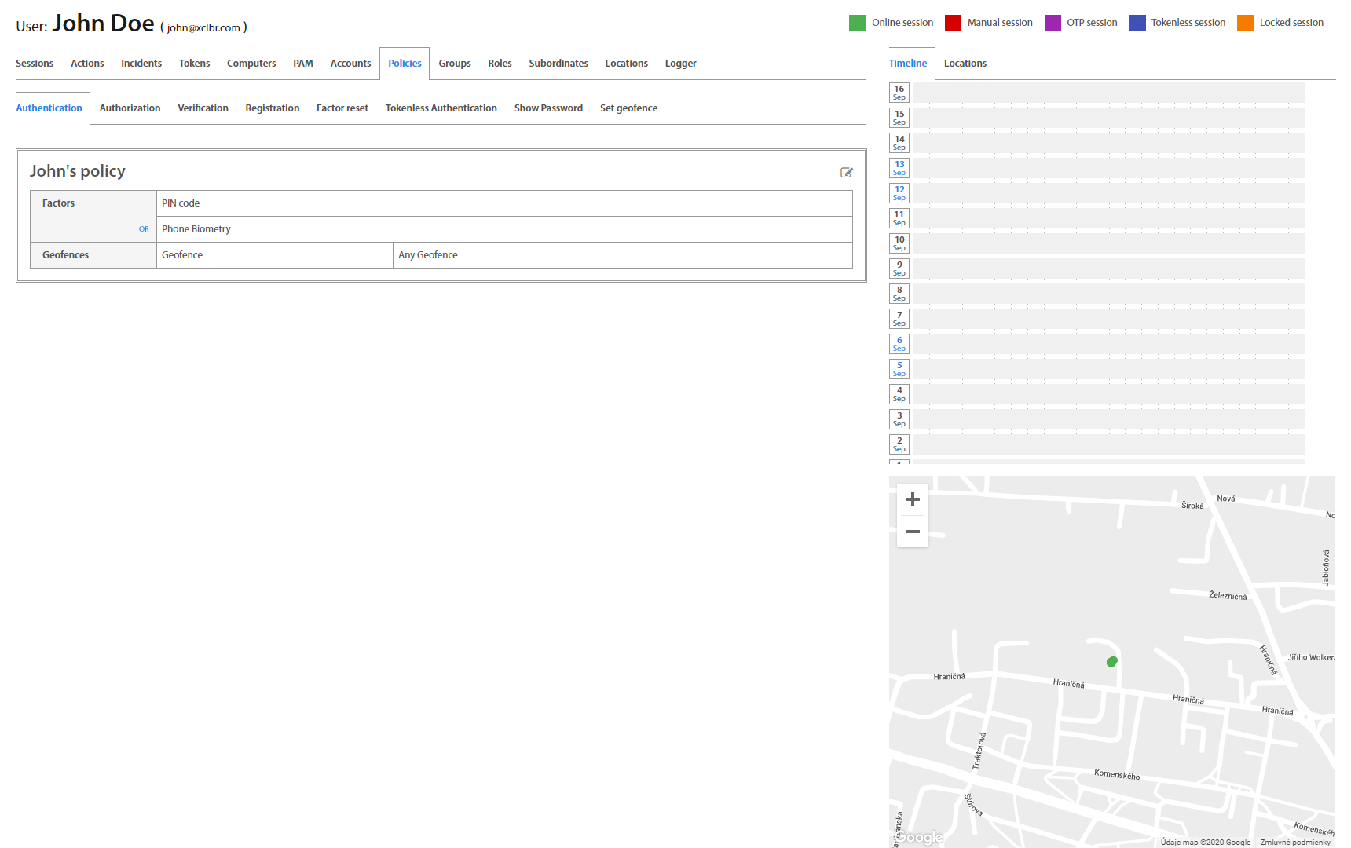The height and width of the screenshot is (848, 1351).
Task: Select the 6 Sep timeline date
Action: tap(899, 344)
